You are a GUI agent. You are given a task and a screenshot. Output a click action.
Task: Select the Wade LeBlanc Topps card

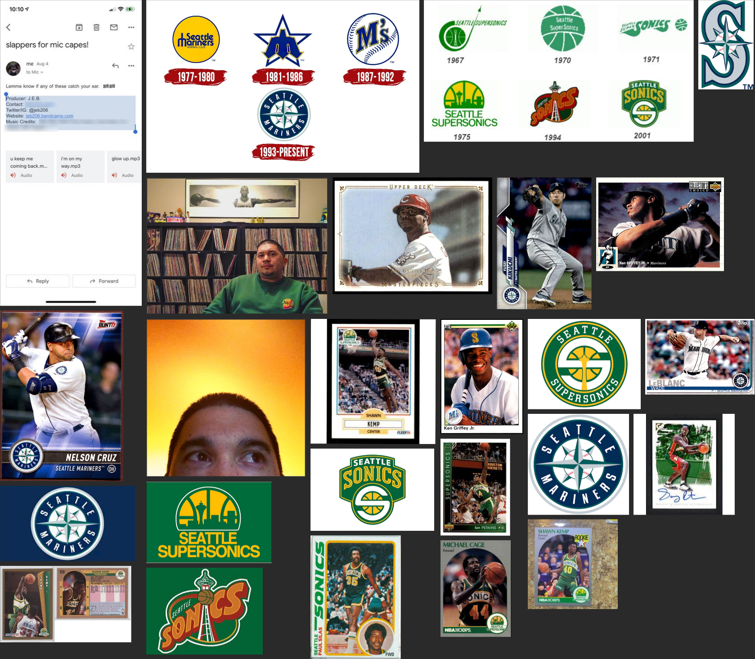coord(700,357)
